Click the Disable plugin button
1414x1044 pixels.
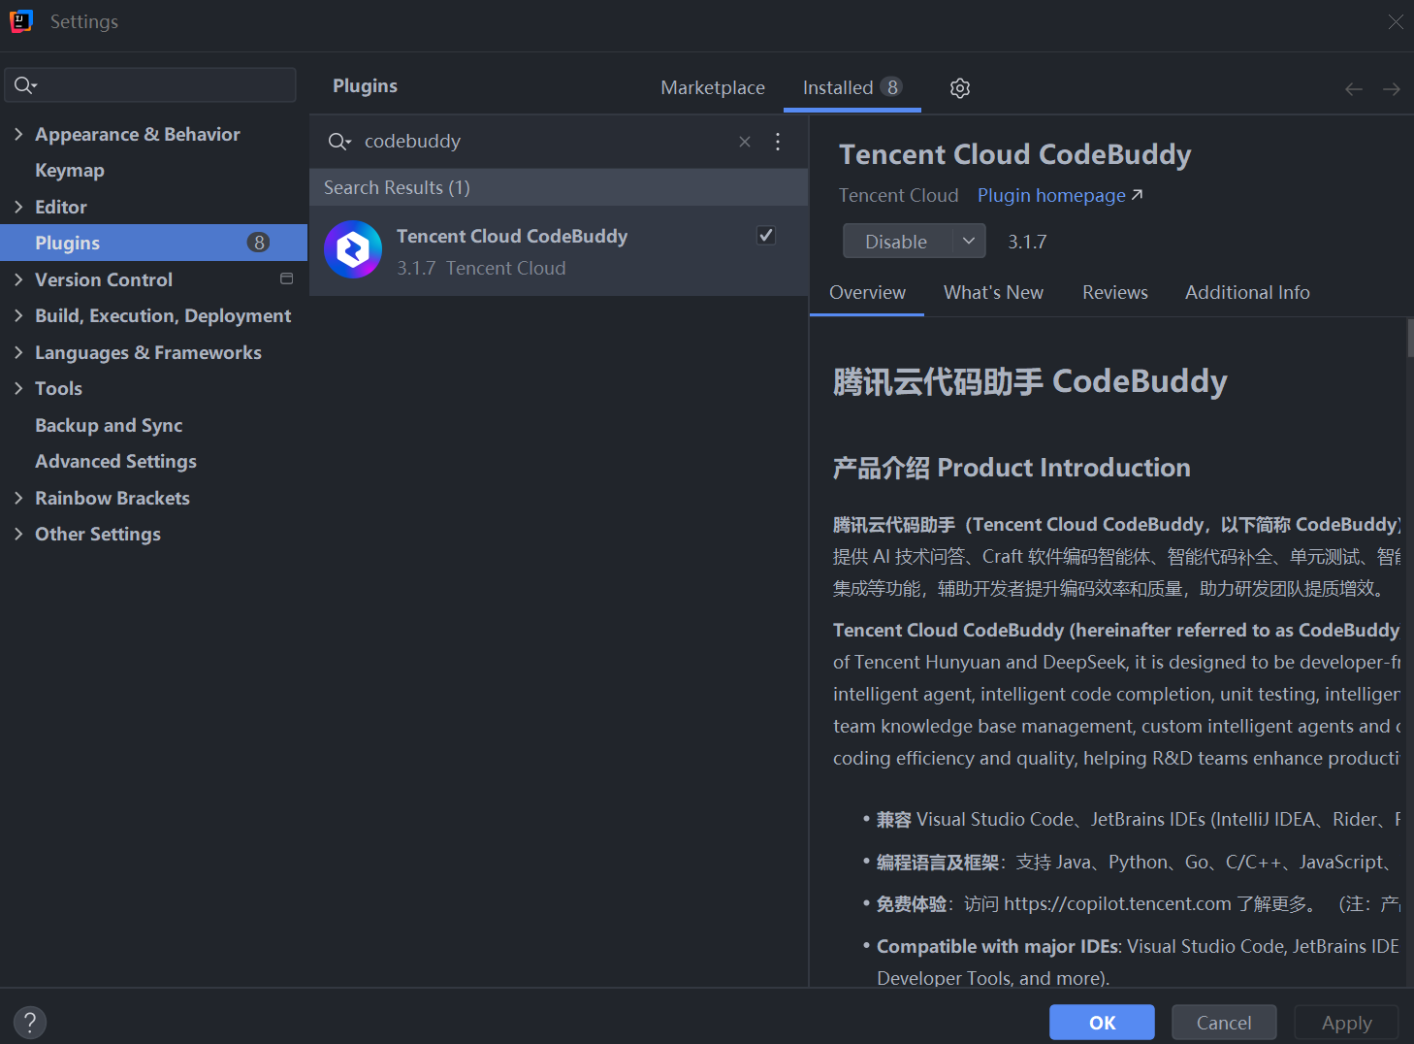(x=896, y=241)
